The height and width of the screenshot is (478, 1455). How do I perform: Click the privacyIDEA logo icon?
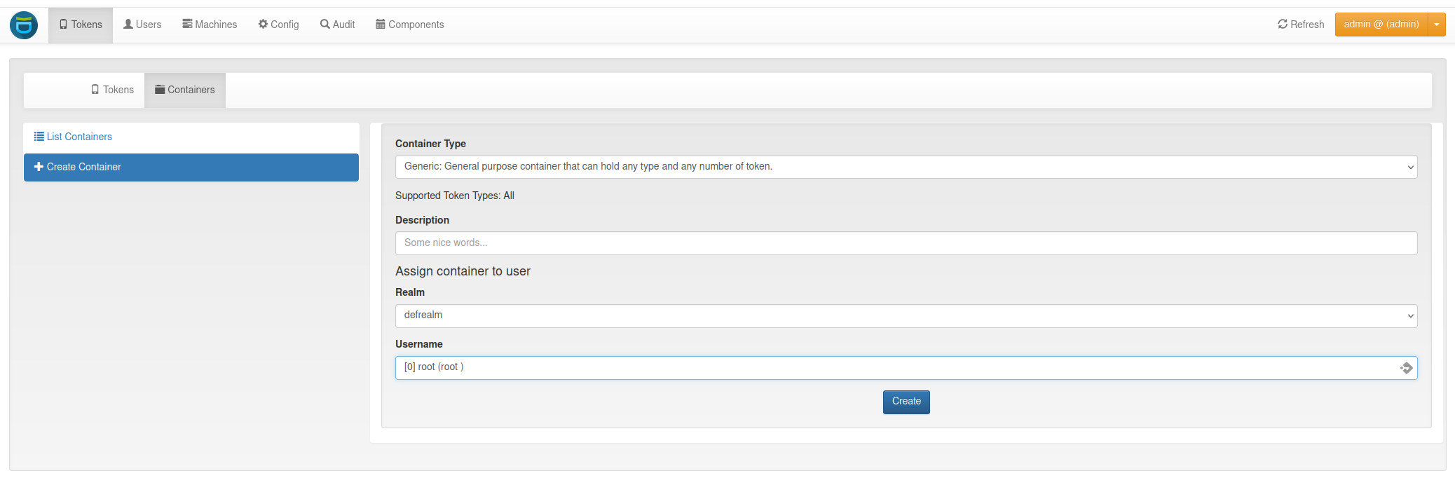24,25
